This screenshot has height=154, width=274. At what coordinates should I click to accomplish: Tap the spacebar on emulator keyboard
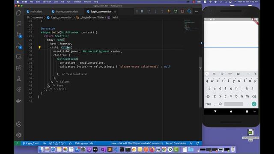234,104
